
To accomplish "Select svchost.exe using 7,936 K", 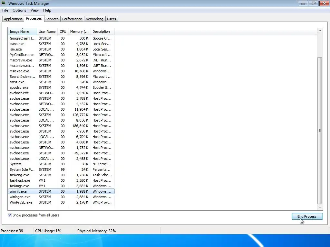I will [x=61, y=131].
